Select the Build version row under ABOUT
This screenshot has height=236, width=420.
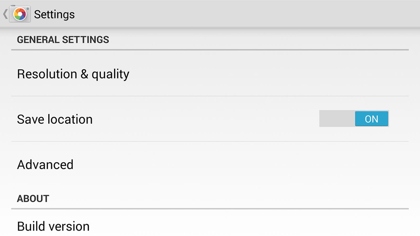[210, 226]
